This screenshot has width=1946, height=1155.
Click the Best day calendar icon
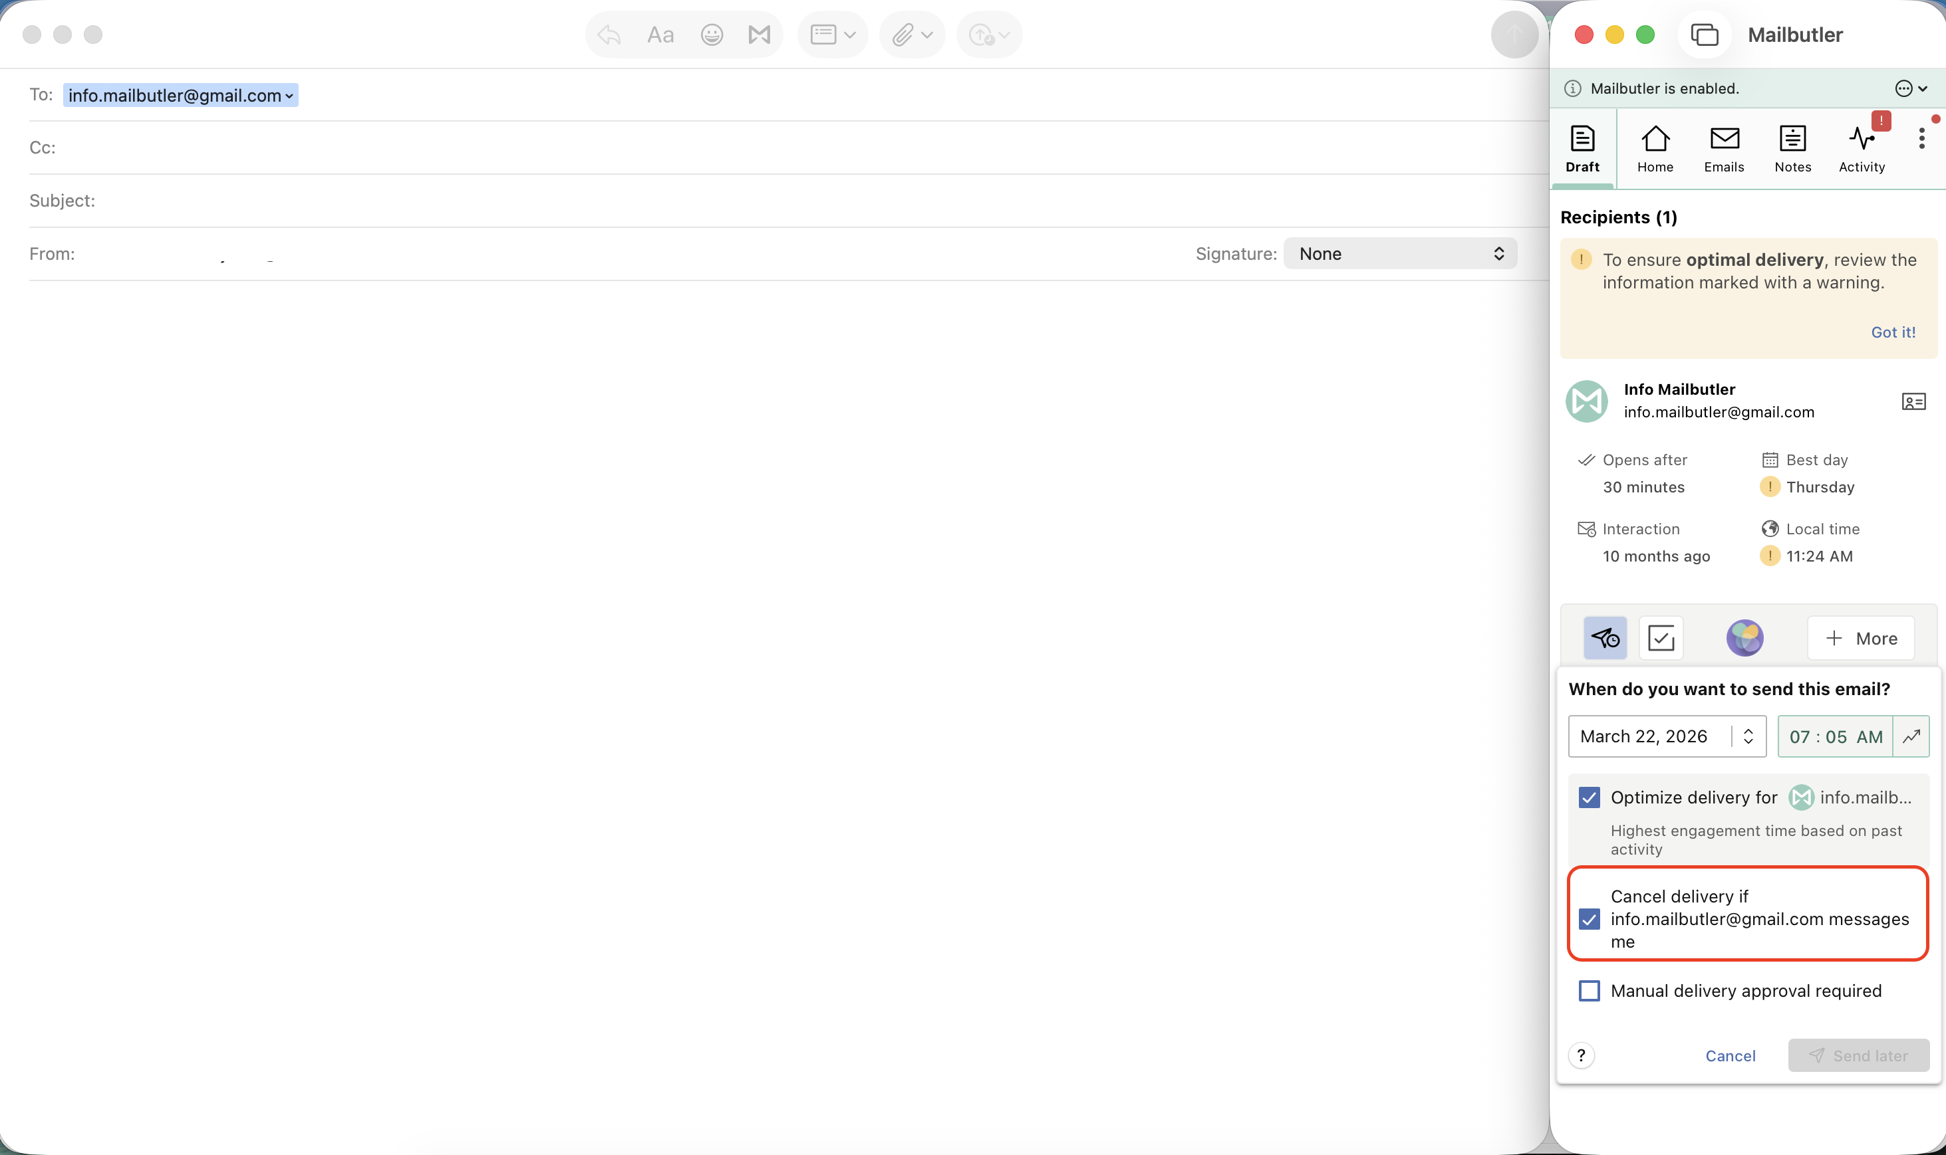tap(1770, 460)
